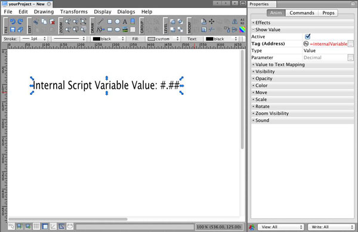Choose the circle drawing tool

pyautogui.click(x=118, y=21)
